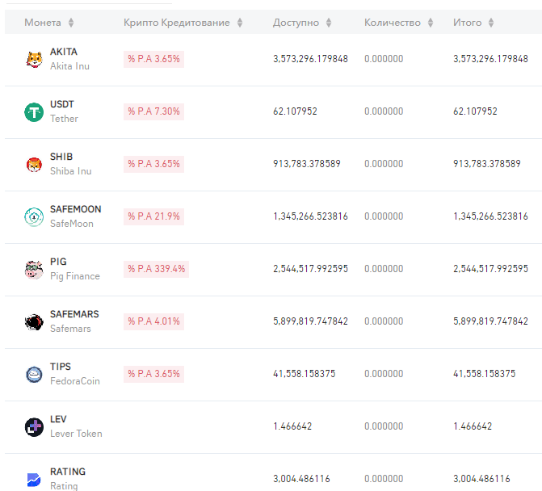The height and width of the screenshot is (491, 542).
Task: Sort by Крипто Кредитование column arrows
Action: [x=240, y=23]
